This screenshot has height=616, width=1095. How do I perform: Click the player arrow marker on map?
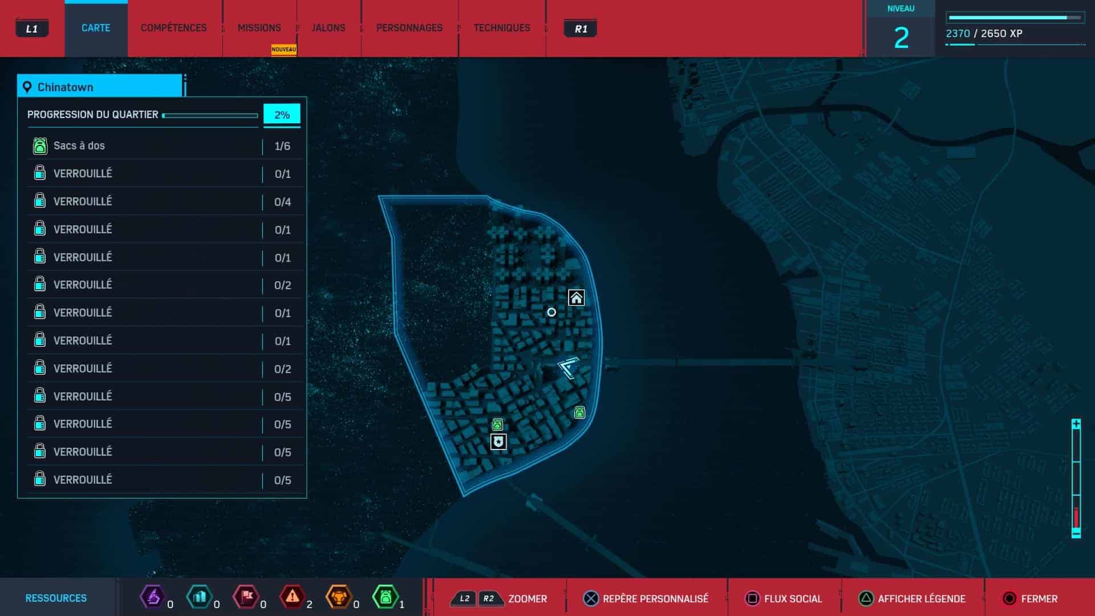(x=568, y=367)
